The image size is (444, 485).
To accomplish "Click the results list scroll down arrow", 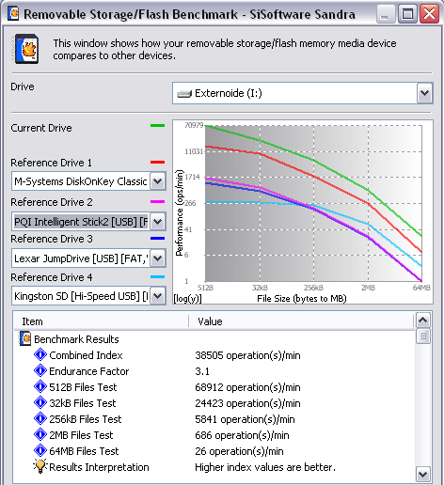I will coord(423,474).
